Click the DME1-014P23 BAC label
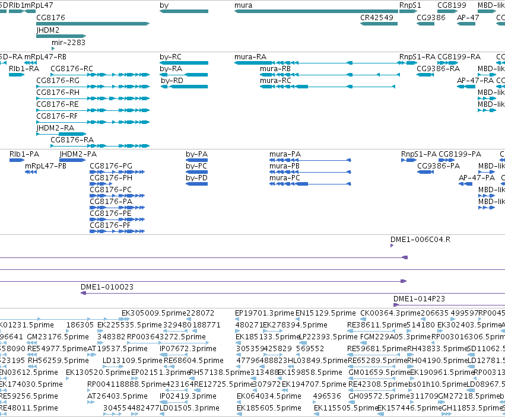This screenshot has width=505, height=417. click(420, 299)
